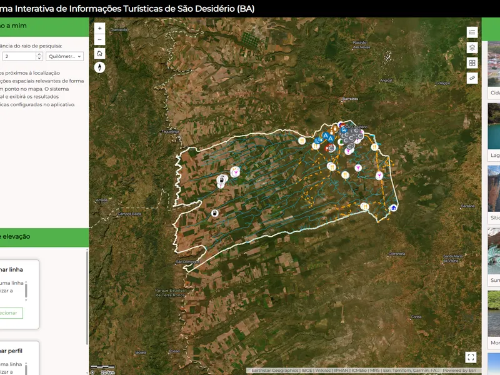The height and width of the screenshot is (375, 500).
Task: Click the gas pump marker in the western cluster
Action: pos(222,180)
